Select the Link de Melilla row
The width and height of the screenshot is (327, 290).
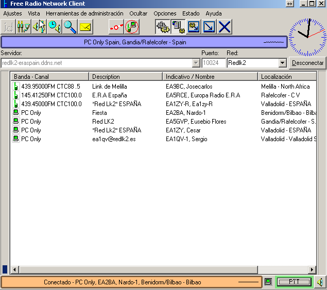point(109,87)
